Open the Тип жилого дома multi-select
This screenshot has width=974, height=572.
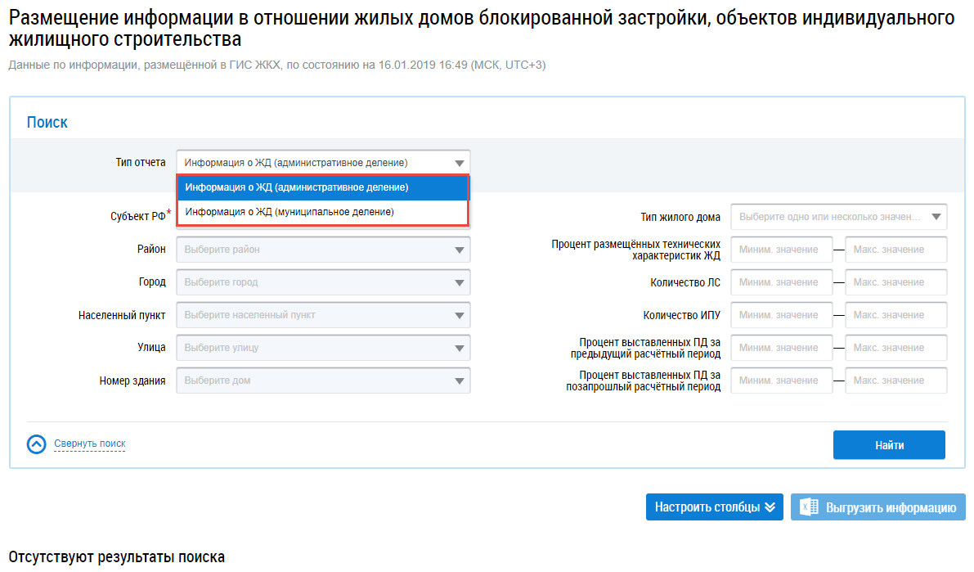tap(838, 218)
